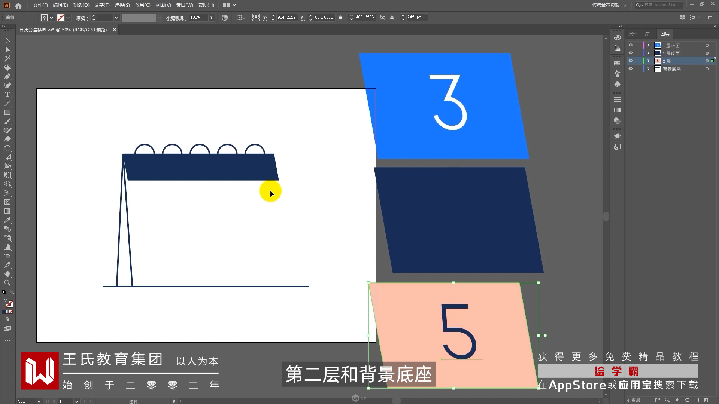Expand the 1层反面 layer
Screen dimensions: 719x404
648,53
